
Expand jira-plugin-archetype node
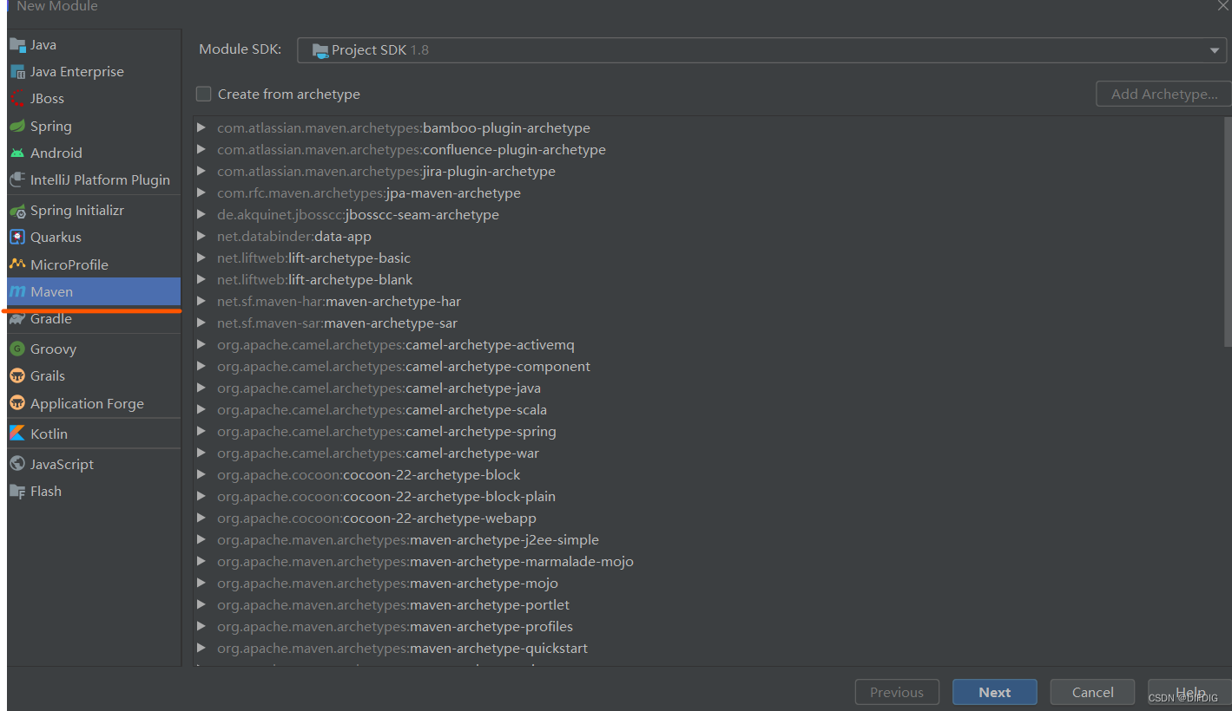[x=201, y=171]
